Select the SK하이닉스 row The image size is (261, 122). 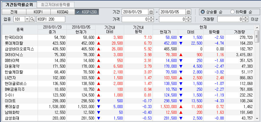pos(128,55)
